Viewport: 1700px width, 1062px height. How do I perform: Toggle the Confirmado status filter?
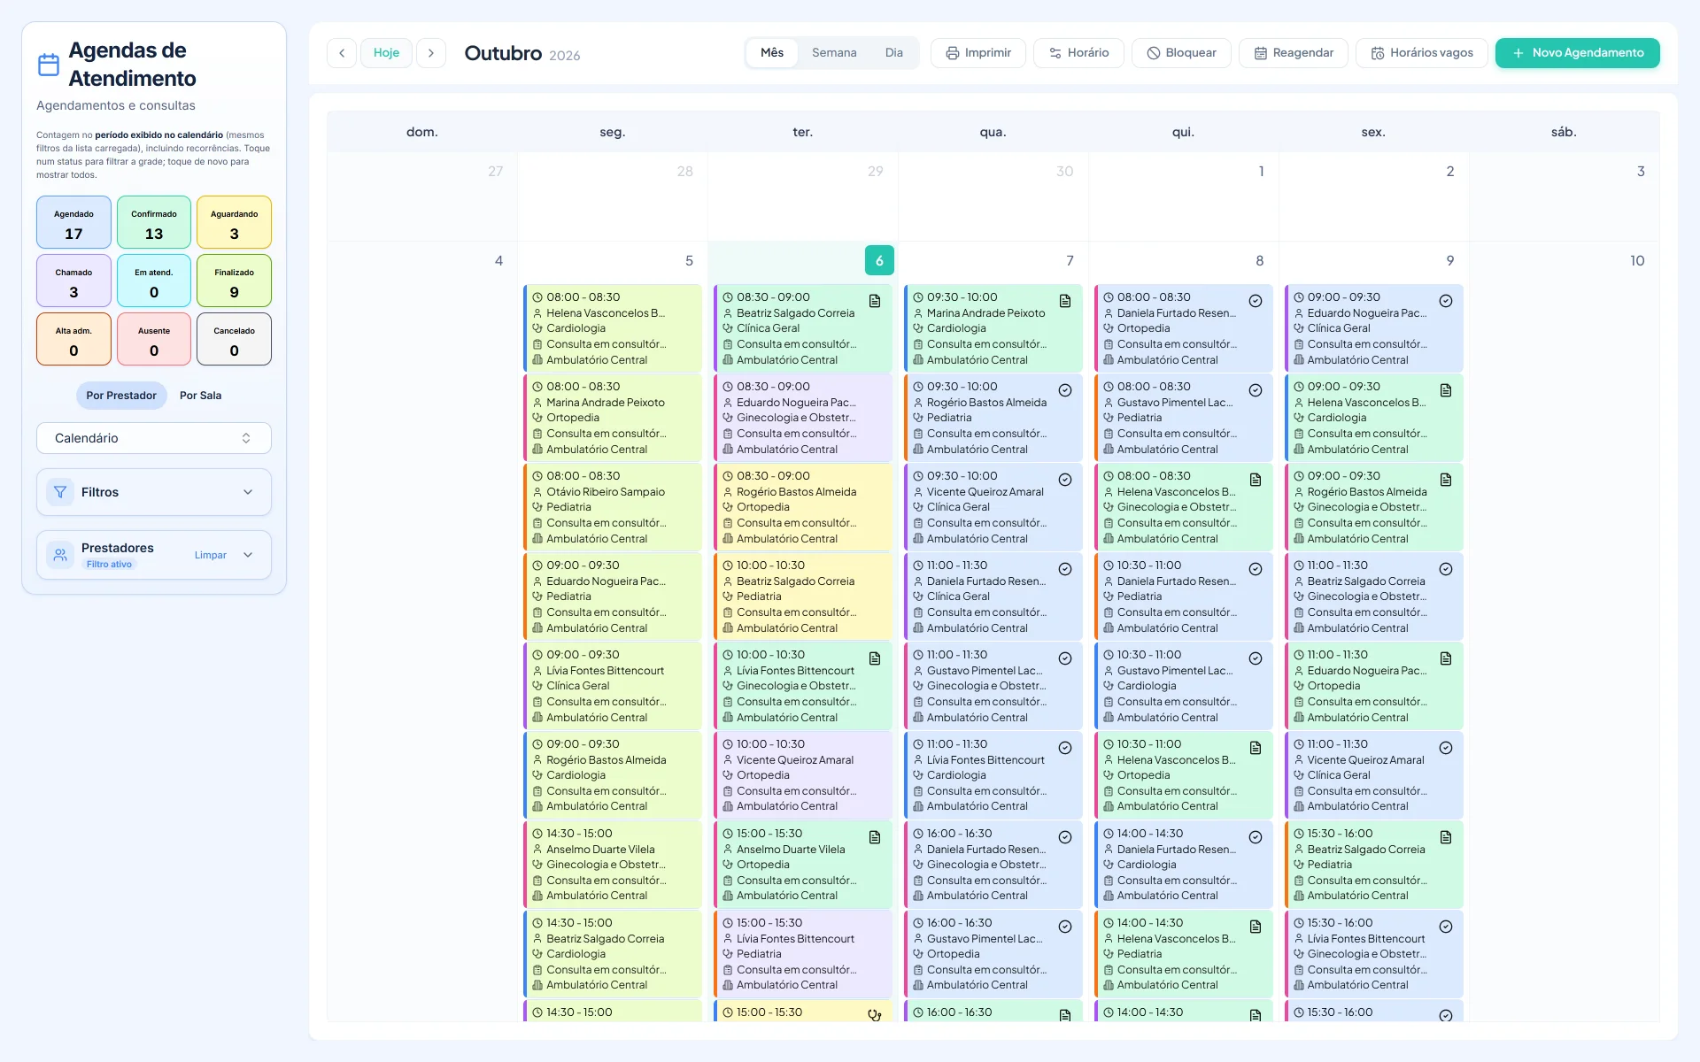pos(154,222)
